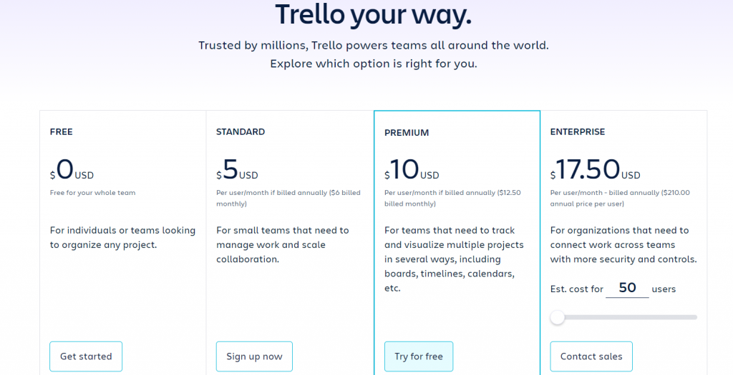Click the ENTERPRISE plan title

point(578,131)
